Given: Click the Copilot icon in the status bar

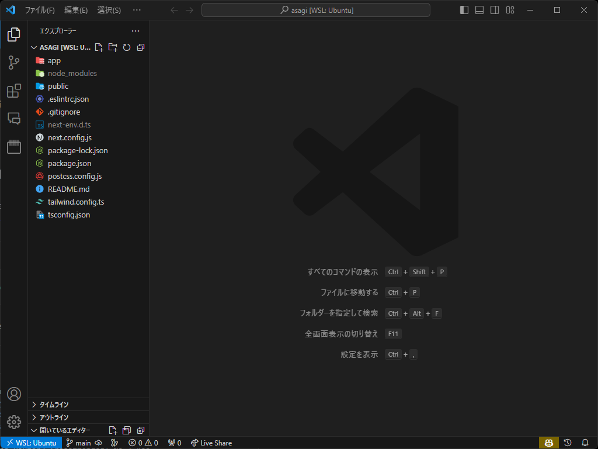Looking at the screenshot, I should click(x=549, y=443).
